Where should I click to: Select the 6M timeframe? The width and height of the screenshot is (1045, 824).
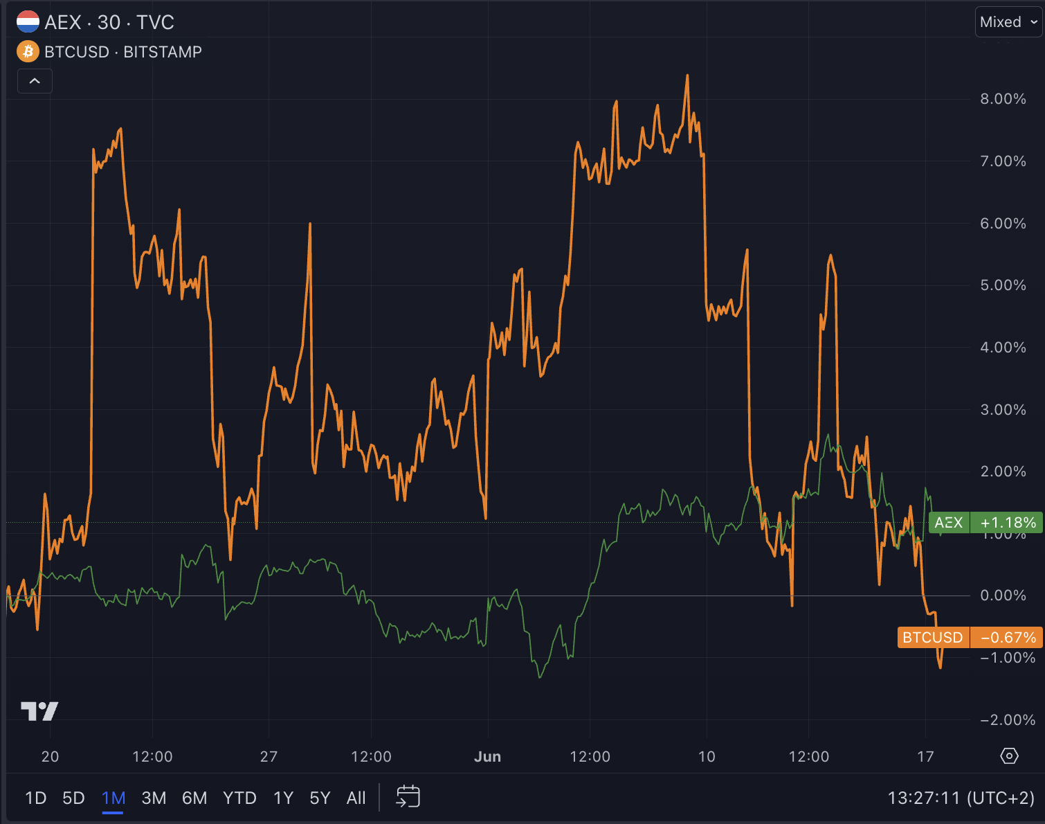coord(194,797)
